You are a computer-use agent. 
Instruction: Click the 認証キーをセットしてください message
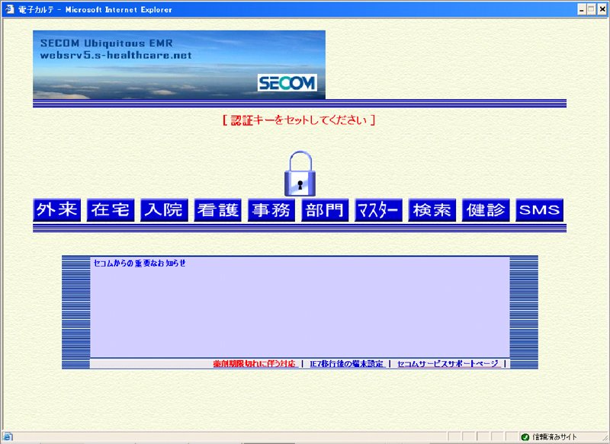pos(299,120)
